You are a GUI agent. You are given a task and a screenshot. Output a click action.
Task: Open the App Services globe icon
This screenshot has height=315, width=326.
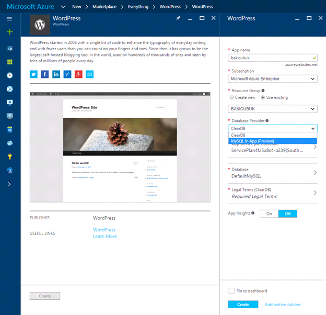pyautogui.click(x=9, y=89)
